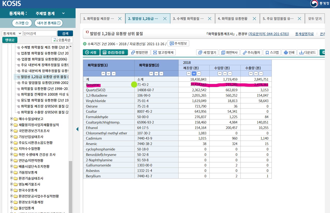Screen dimensions: 330x213
Task: Click the 1,3-Butadiene row label
Action: (97, 95)
